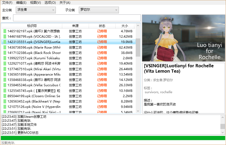Screen dimensions: 226x145
Task: Open the 选项(O) menu
Action: click(x=50, y=3)
